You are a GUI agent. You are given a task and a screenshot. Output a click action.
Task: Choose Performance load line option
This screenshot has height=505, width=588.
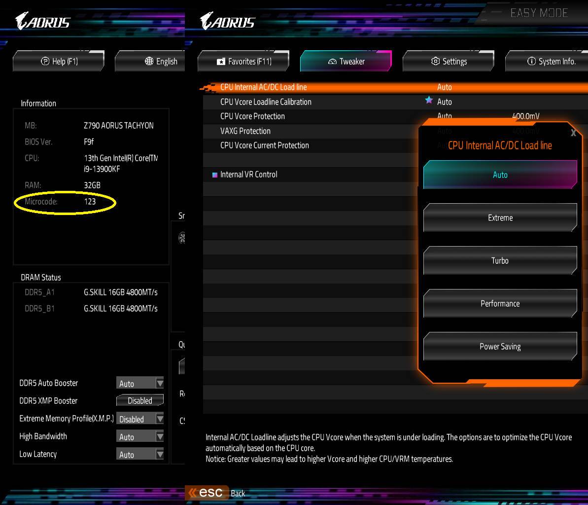500,303
